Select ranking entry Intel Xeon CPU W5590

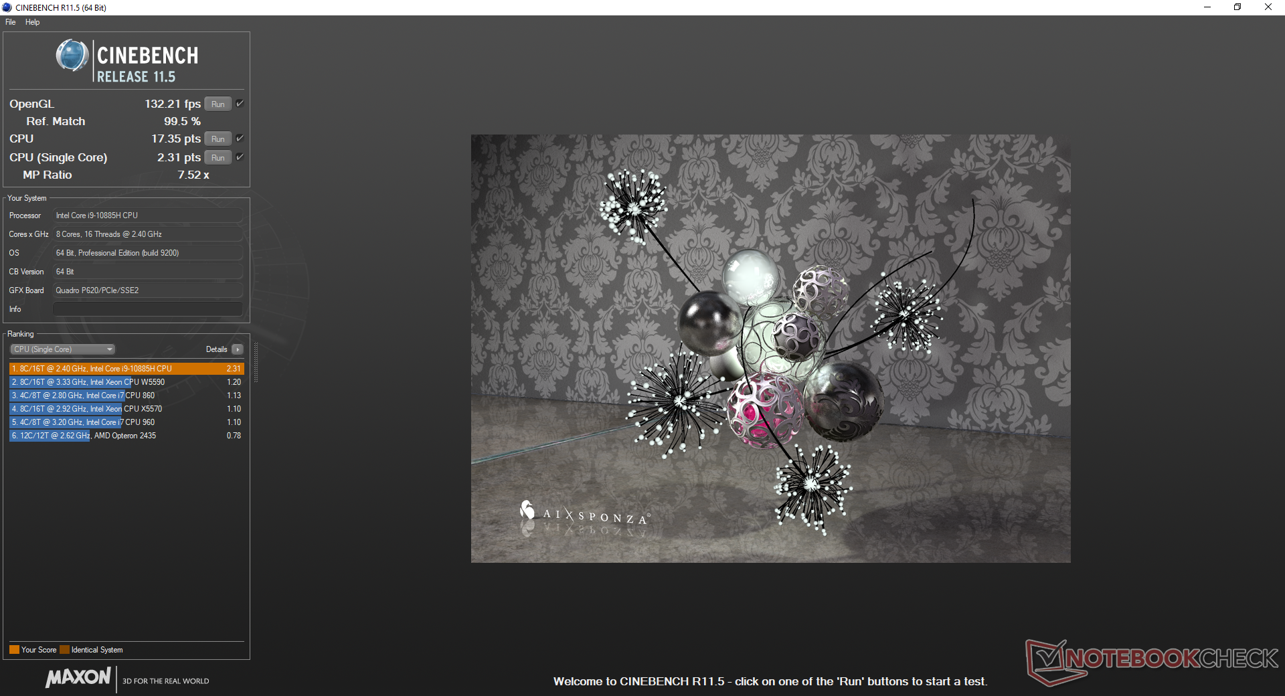point(126,382)
